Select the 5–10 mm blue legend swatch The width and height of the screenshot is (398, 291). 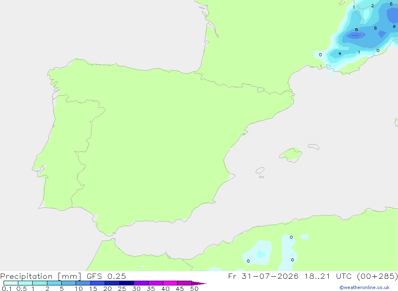68,283
